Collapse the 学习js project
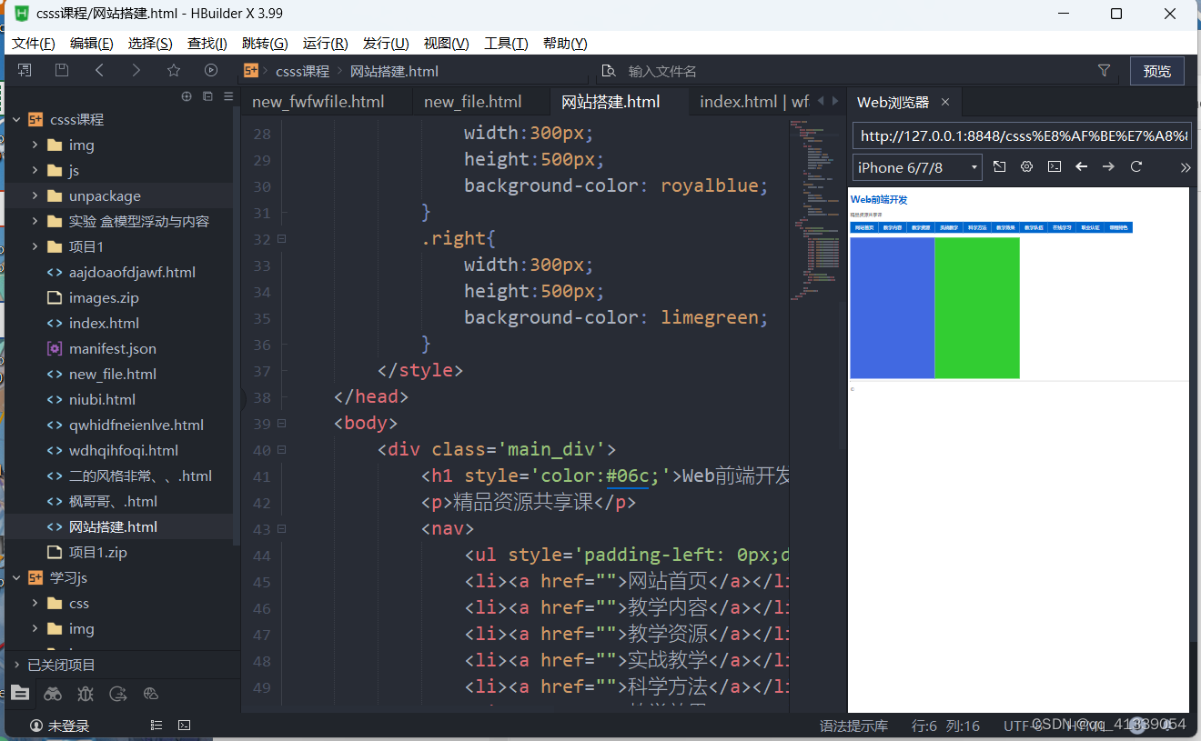The height and width of the screenshot is (741, 1201). coord(16,578)
